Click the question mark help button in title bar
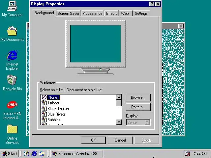Image resolution: width=211 pixels, height=158 pixels. pyautogui.click(x=152, y=4)
